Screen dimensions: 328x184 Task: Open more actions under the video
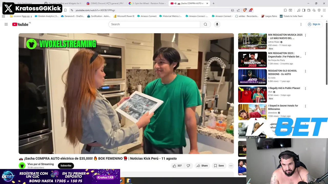click(231, 166)
